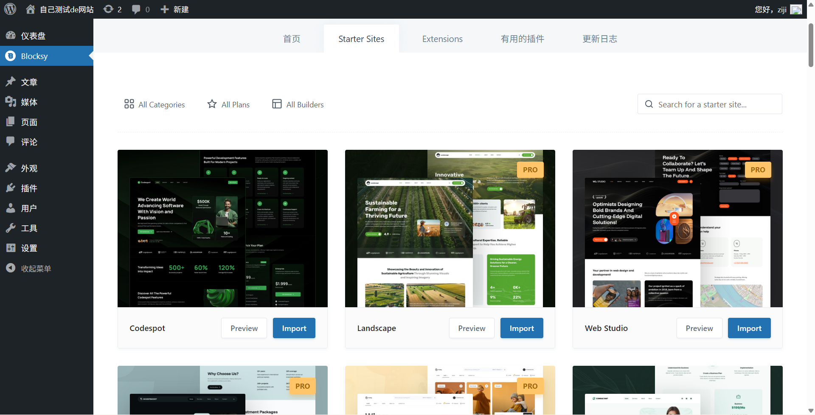Click the orange kids-photo PRO site thumbnail
Image resolution: width=815 pixels, height=415 pixels.
tap(450, 390)
